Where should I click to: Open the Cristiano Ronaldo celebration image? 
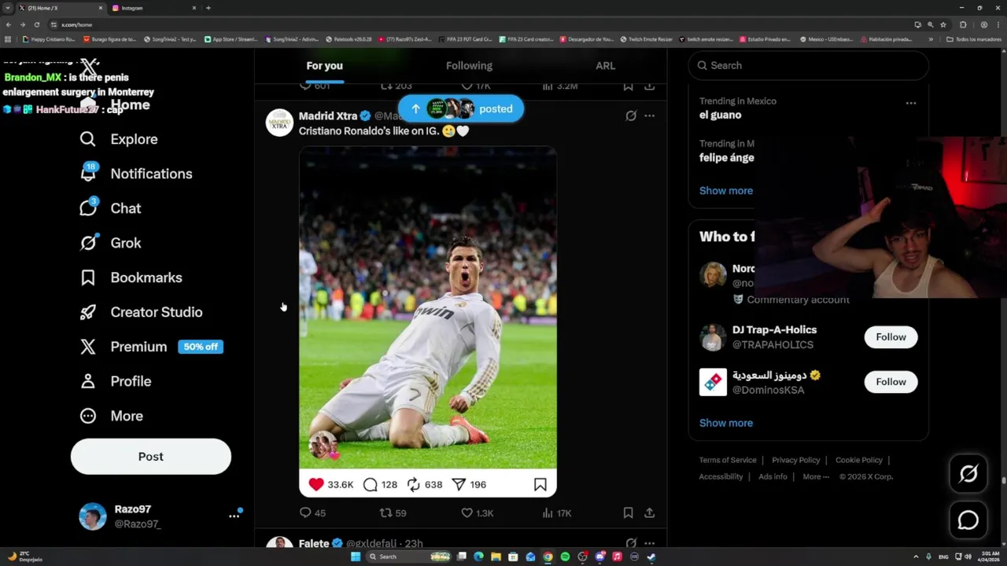428,322
